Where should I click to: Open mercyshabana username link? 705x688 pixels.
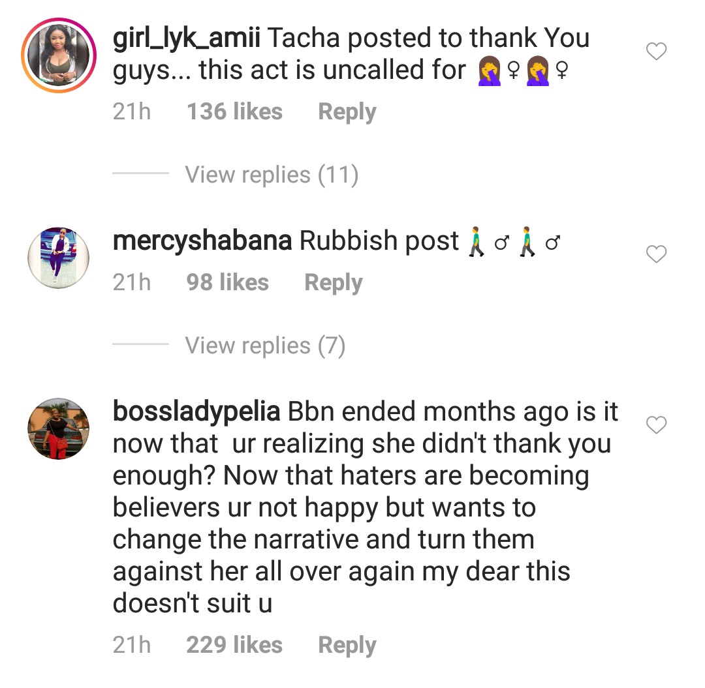(x=202, y=241)
